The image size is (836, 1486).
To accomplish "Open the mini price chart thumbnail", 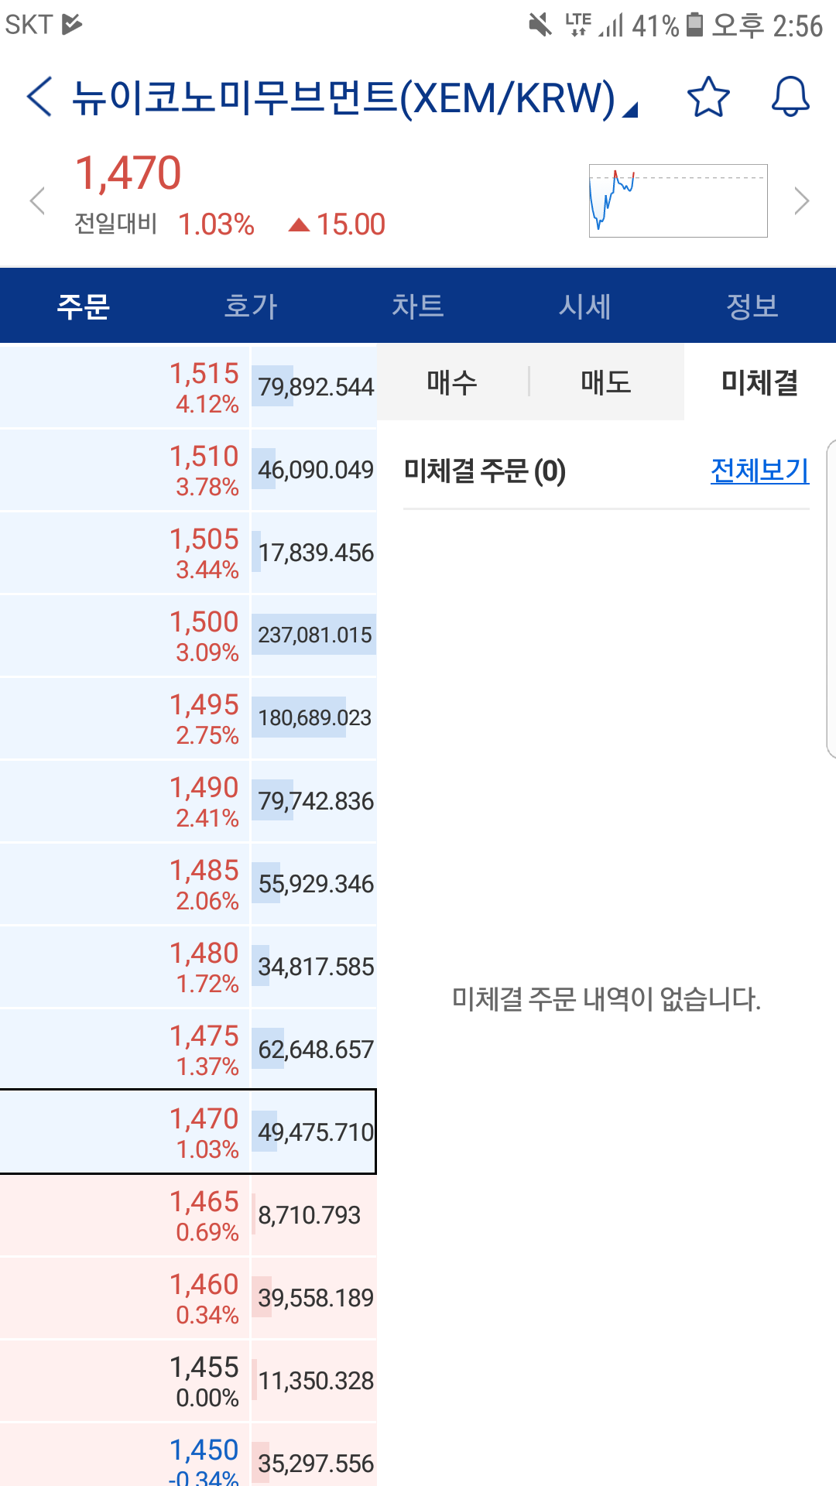I will coord(678,200).
